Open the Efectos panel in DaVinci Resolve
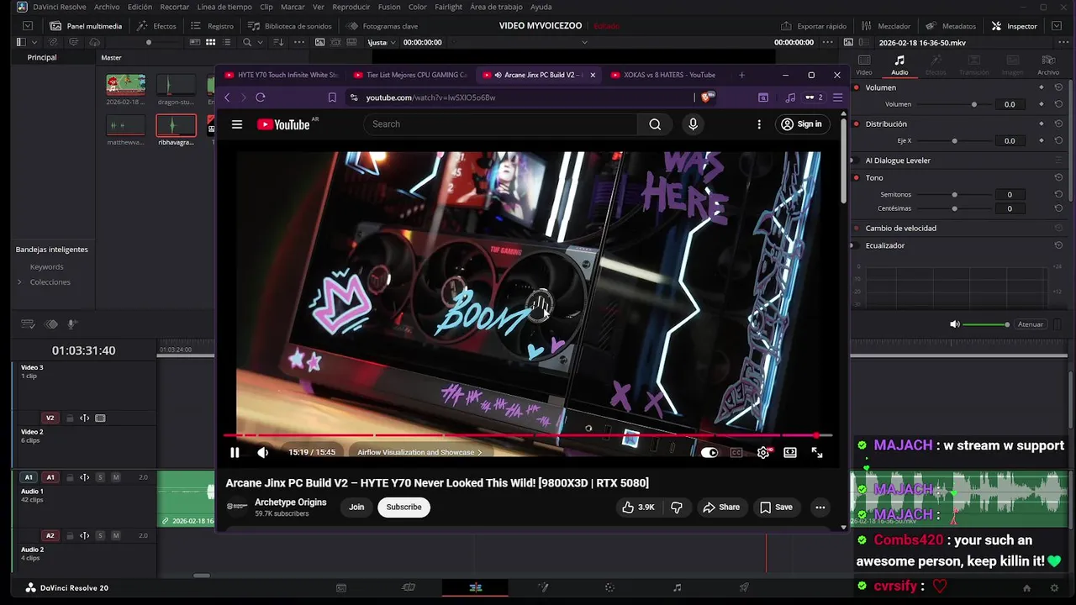 [156, 26]
